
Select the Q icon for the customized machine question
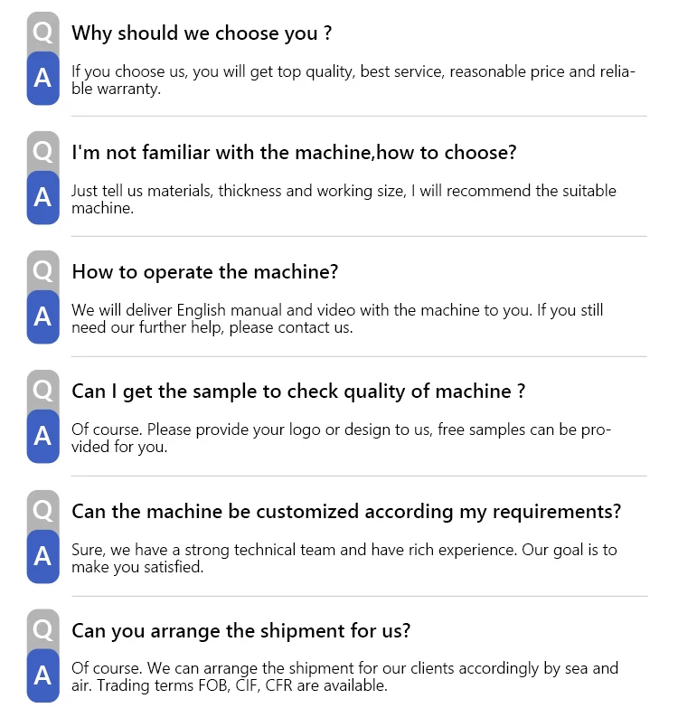pos(42,511)
